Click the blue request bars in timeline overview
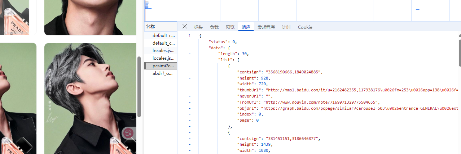Viewport: 461px width, 154px height. pos(148,5)
